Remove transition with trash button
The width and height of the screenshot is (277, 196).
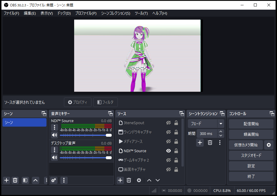(x=210, y=143)
